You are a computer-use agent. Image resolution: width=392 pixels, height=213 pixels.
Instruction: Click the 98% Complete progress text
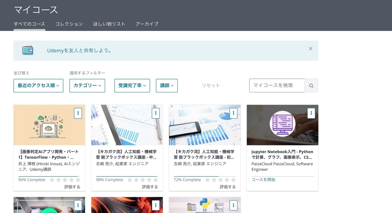tap(109, 180)
